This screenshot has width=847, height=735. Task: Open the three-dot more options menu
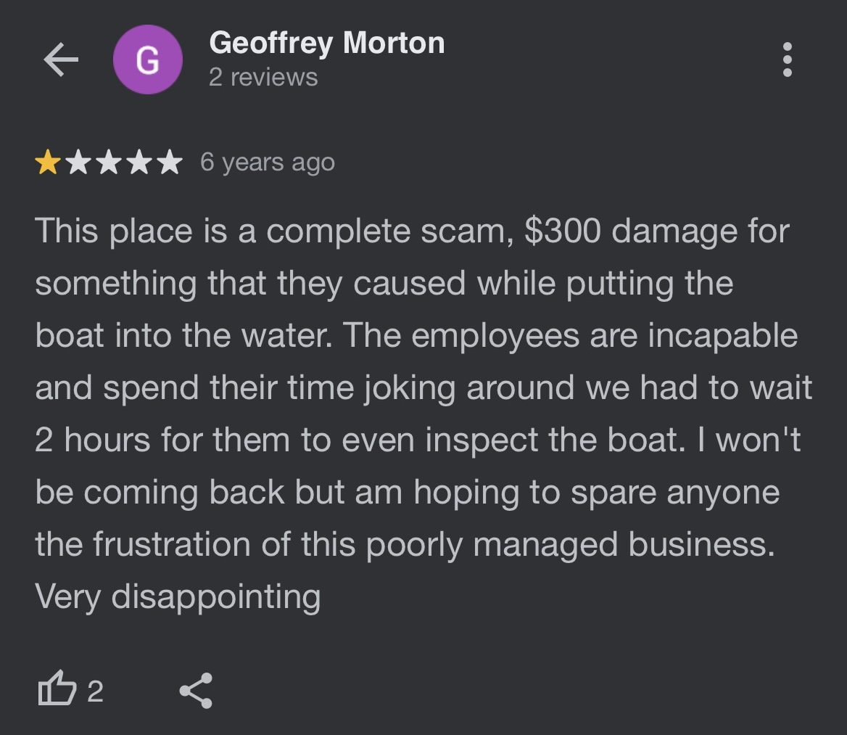tap(787, 59)
